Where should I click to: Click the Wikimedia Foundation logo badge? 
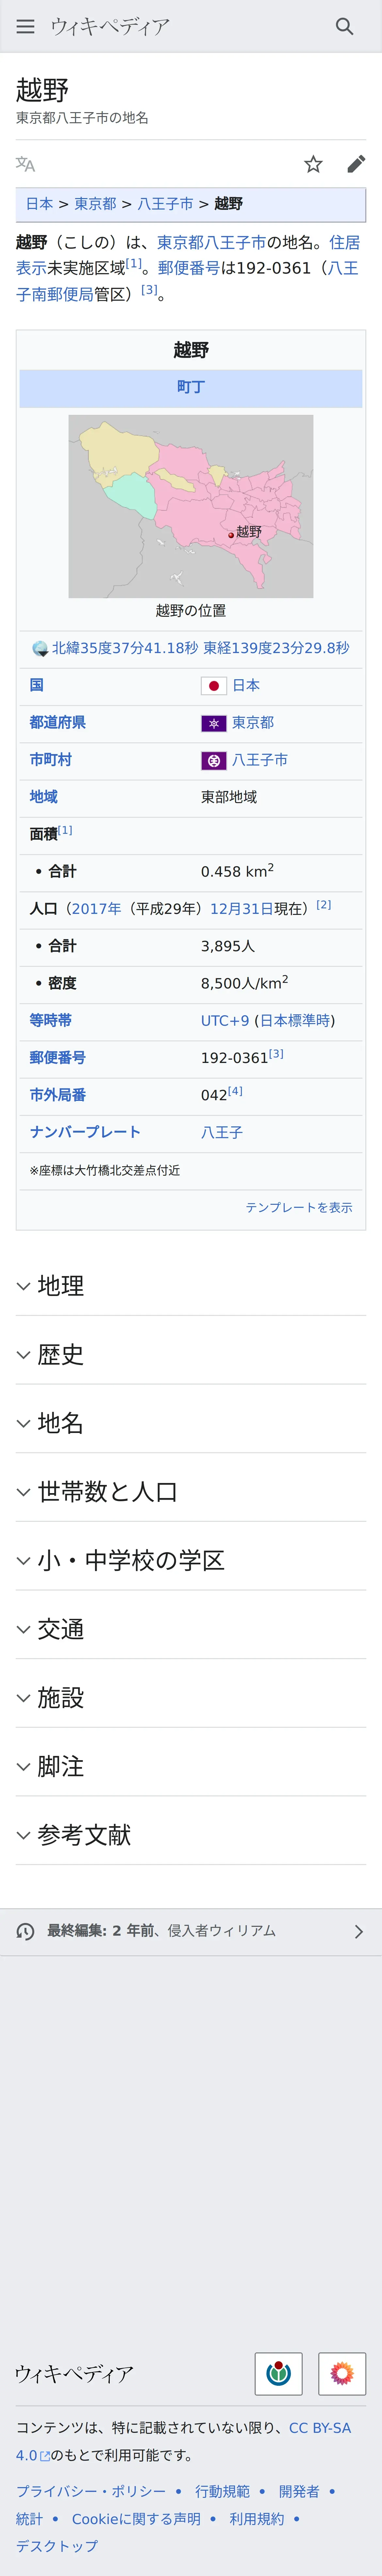(279, 2373)
